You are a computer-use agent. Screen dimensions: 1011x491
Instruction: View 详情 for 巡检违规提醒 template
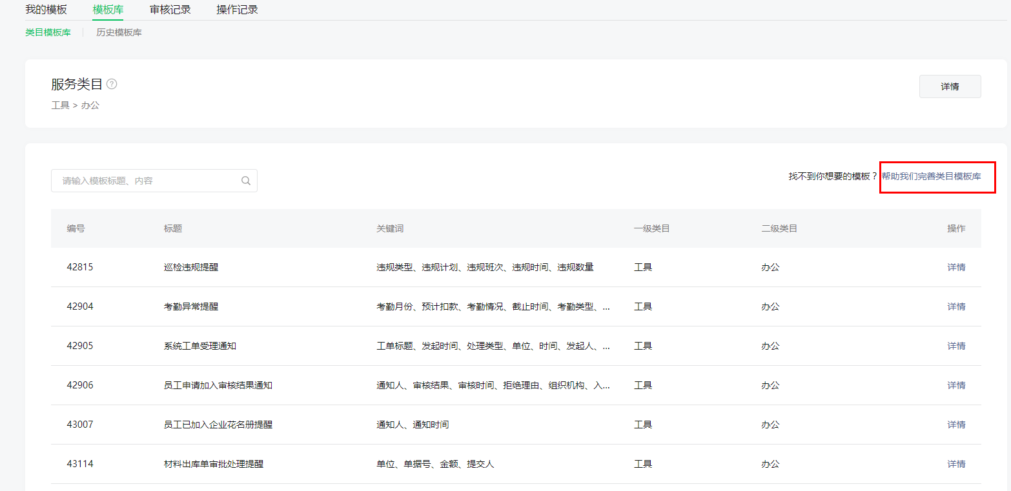[956, 267]
